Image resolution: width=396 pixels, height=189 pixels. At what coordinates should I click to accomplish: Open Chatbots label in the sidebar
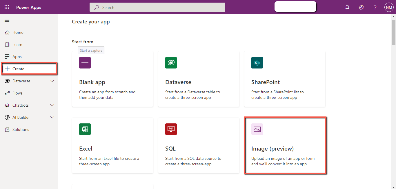[x=21, y=105]
